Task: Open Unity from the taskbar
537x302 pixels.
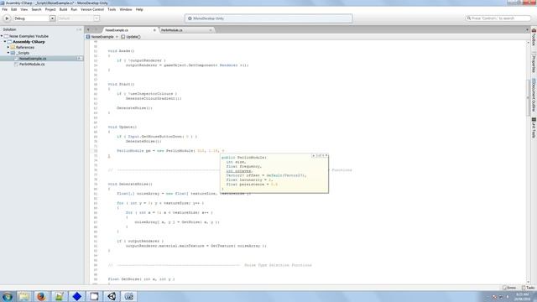Action: tap(112, 296)
